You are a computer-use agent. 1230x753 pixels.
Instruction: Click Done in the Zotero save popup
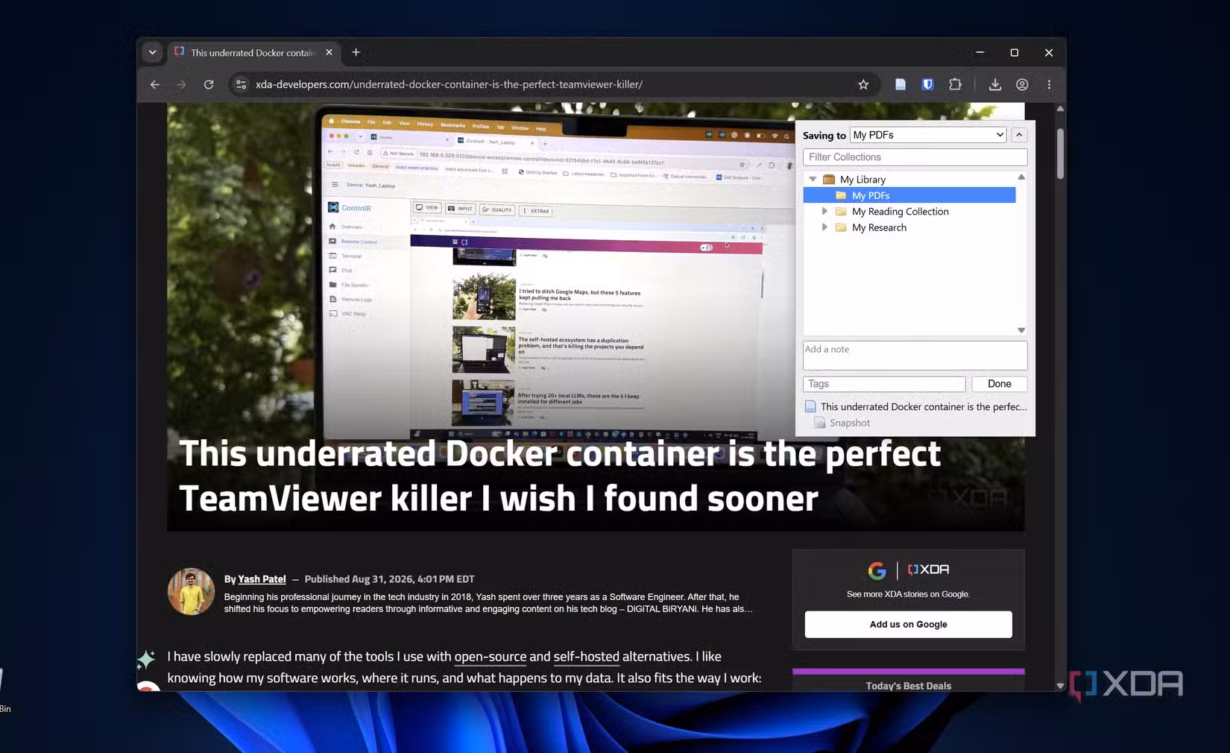pos(999,384)
